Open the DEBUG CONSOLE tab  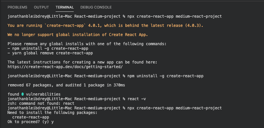tap(96, 8)
